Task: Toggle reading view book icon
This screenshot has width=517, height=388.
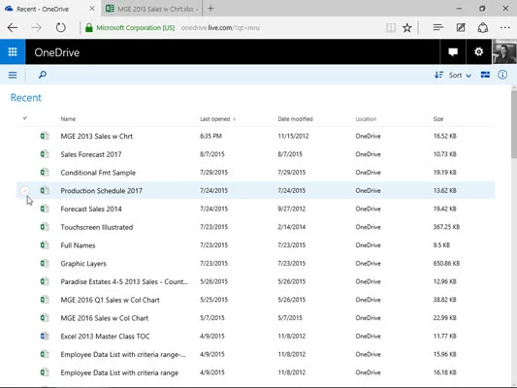Action: tap(391, 28)
